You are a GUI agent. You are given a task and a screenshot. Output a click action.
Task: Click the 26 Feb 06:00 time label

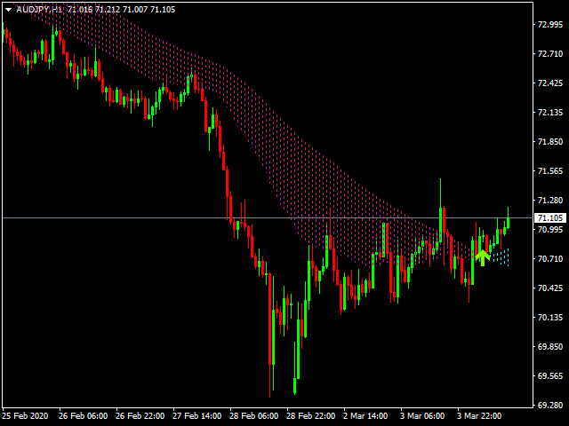[x=84, y=415]
